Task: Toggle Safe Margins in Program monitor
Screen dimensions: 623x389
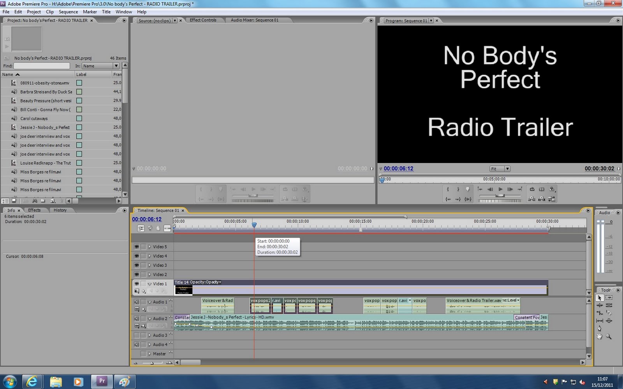Action: coord(542,189)
